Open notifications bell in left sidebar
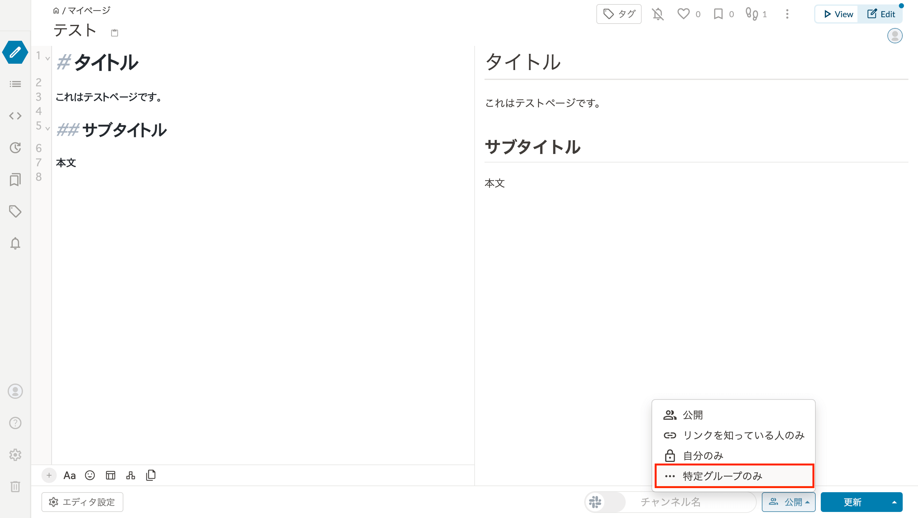Image resolution: width=918 pixels, height=518 pixels. pos(15,243)
